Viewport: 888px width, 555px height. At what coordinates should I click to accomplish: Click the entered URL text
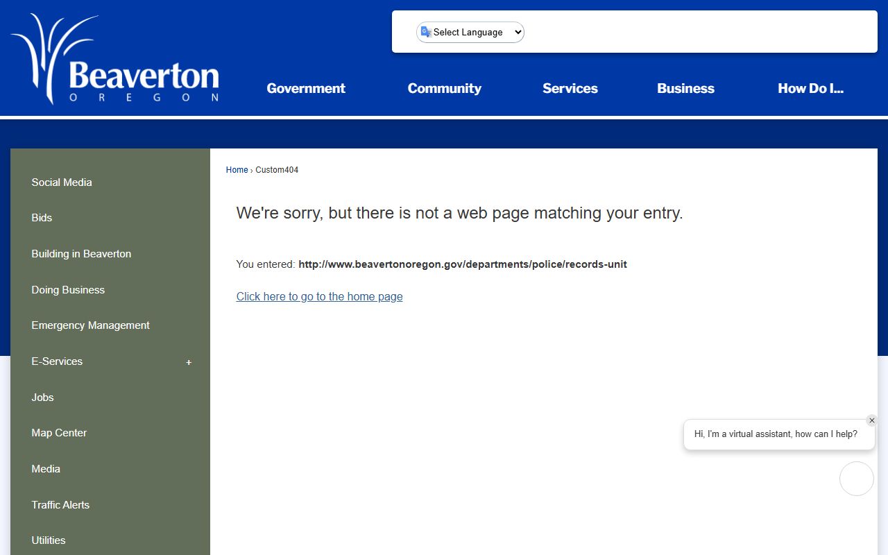point(463,264)
